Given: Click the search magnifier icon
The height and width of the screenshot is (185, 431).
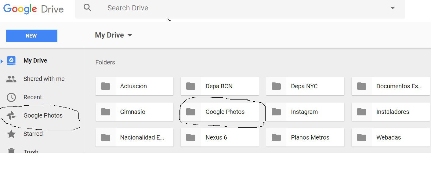Looking at the screenshot, I should pyautogui.click(x=88, y=8).
